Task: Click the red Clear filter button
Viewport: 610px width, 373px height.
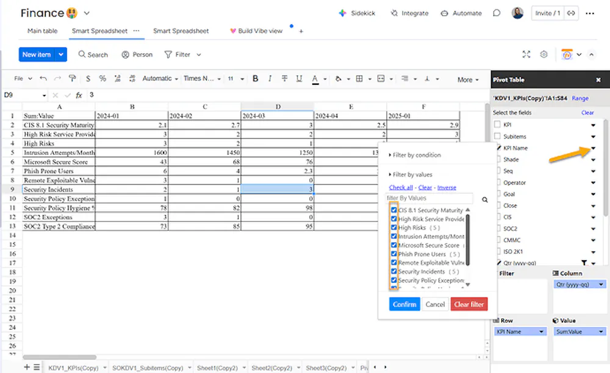Action: [x=468, y=304]
